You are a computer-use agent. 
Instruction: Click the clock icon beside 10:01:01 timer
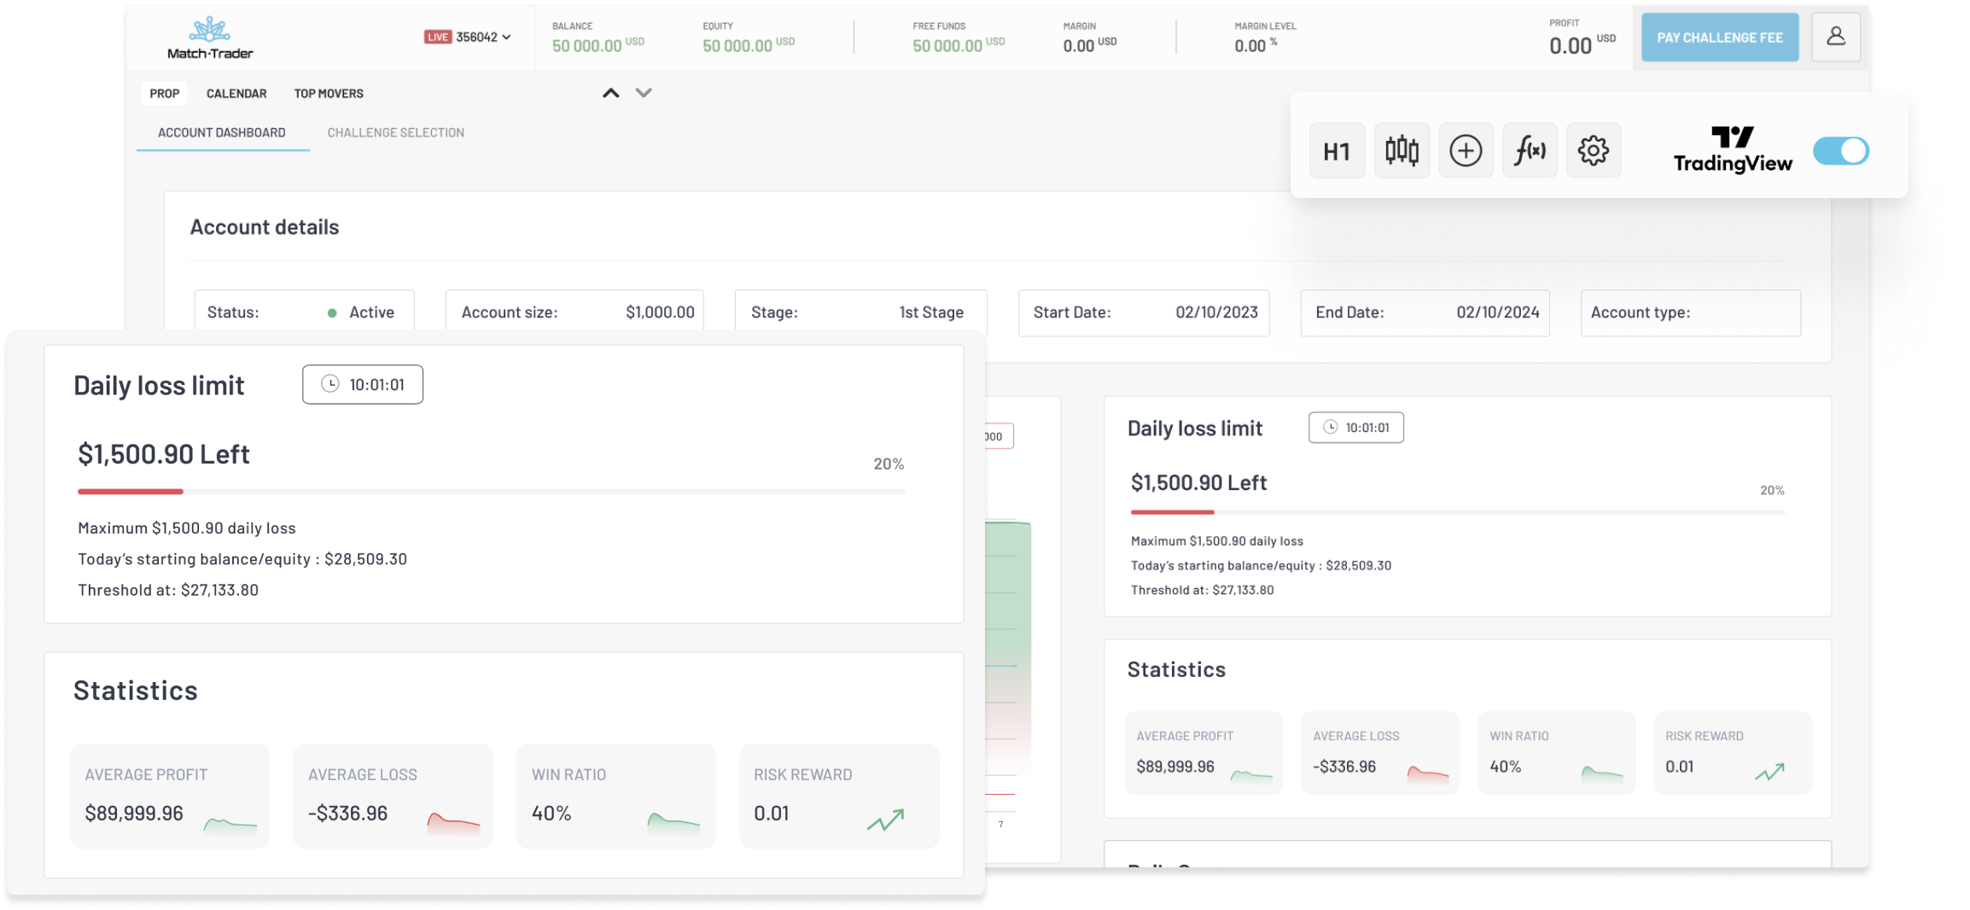click(331, 384)
